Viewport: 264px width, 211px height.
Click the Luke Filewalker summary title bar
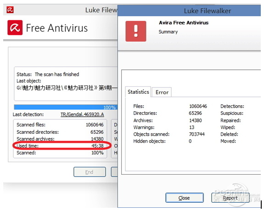(189, 11)
